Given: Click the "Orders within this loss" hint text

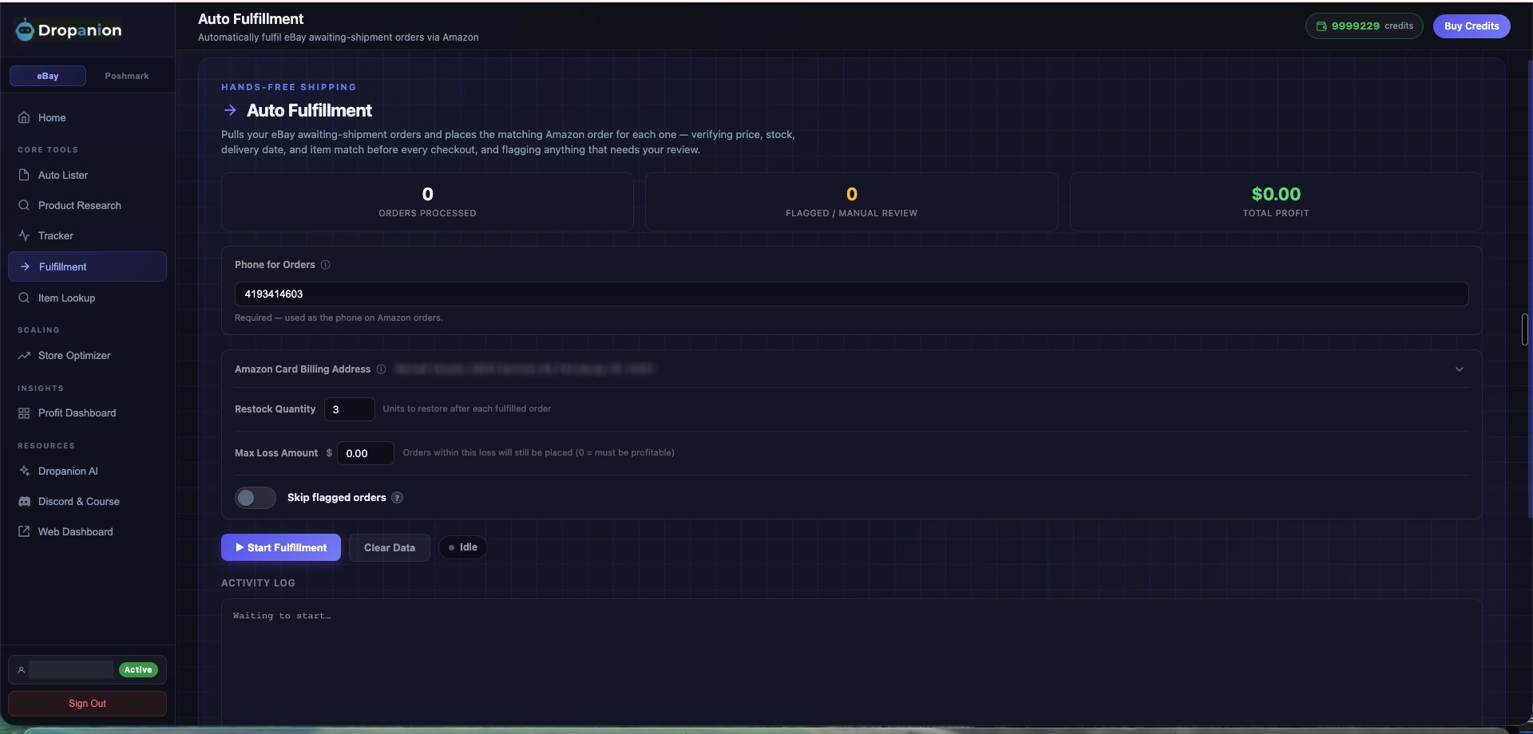Looking at the screenshot, I should (x=538, y=452).
